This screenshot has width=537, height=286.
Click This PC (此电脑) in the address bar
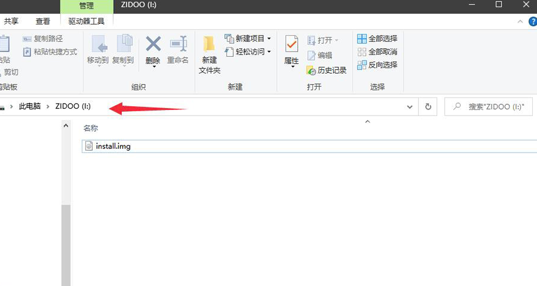click(30, 107)
